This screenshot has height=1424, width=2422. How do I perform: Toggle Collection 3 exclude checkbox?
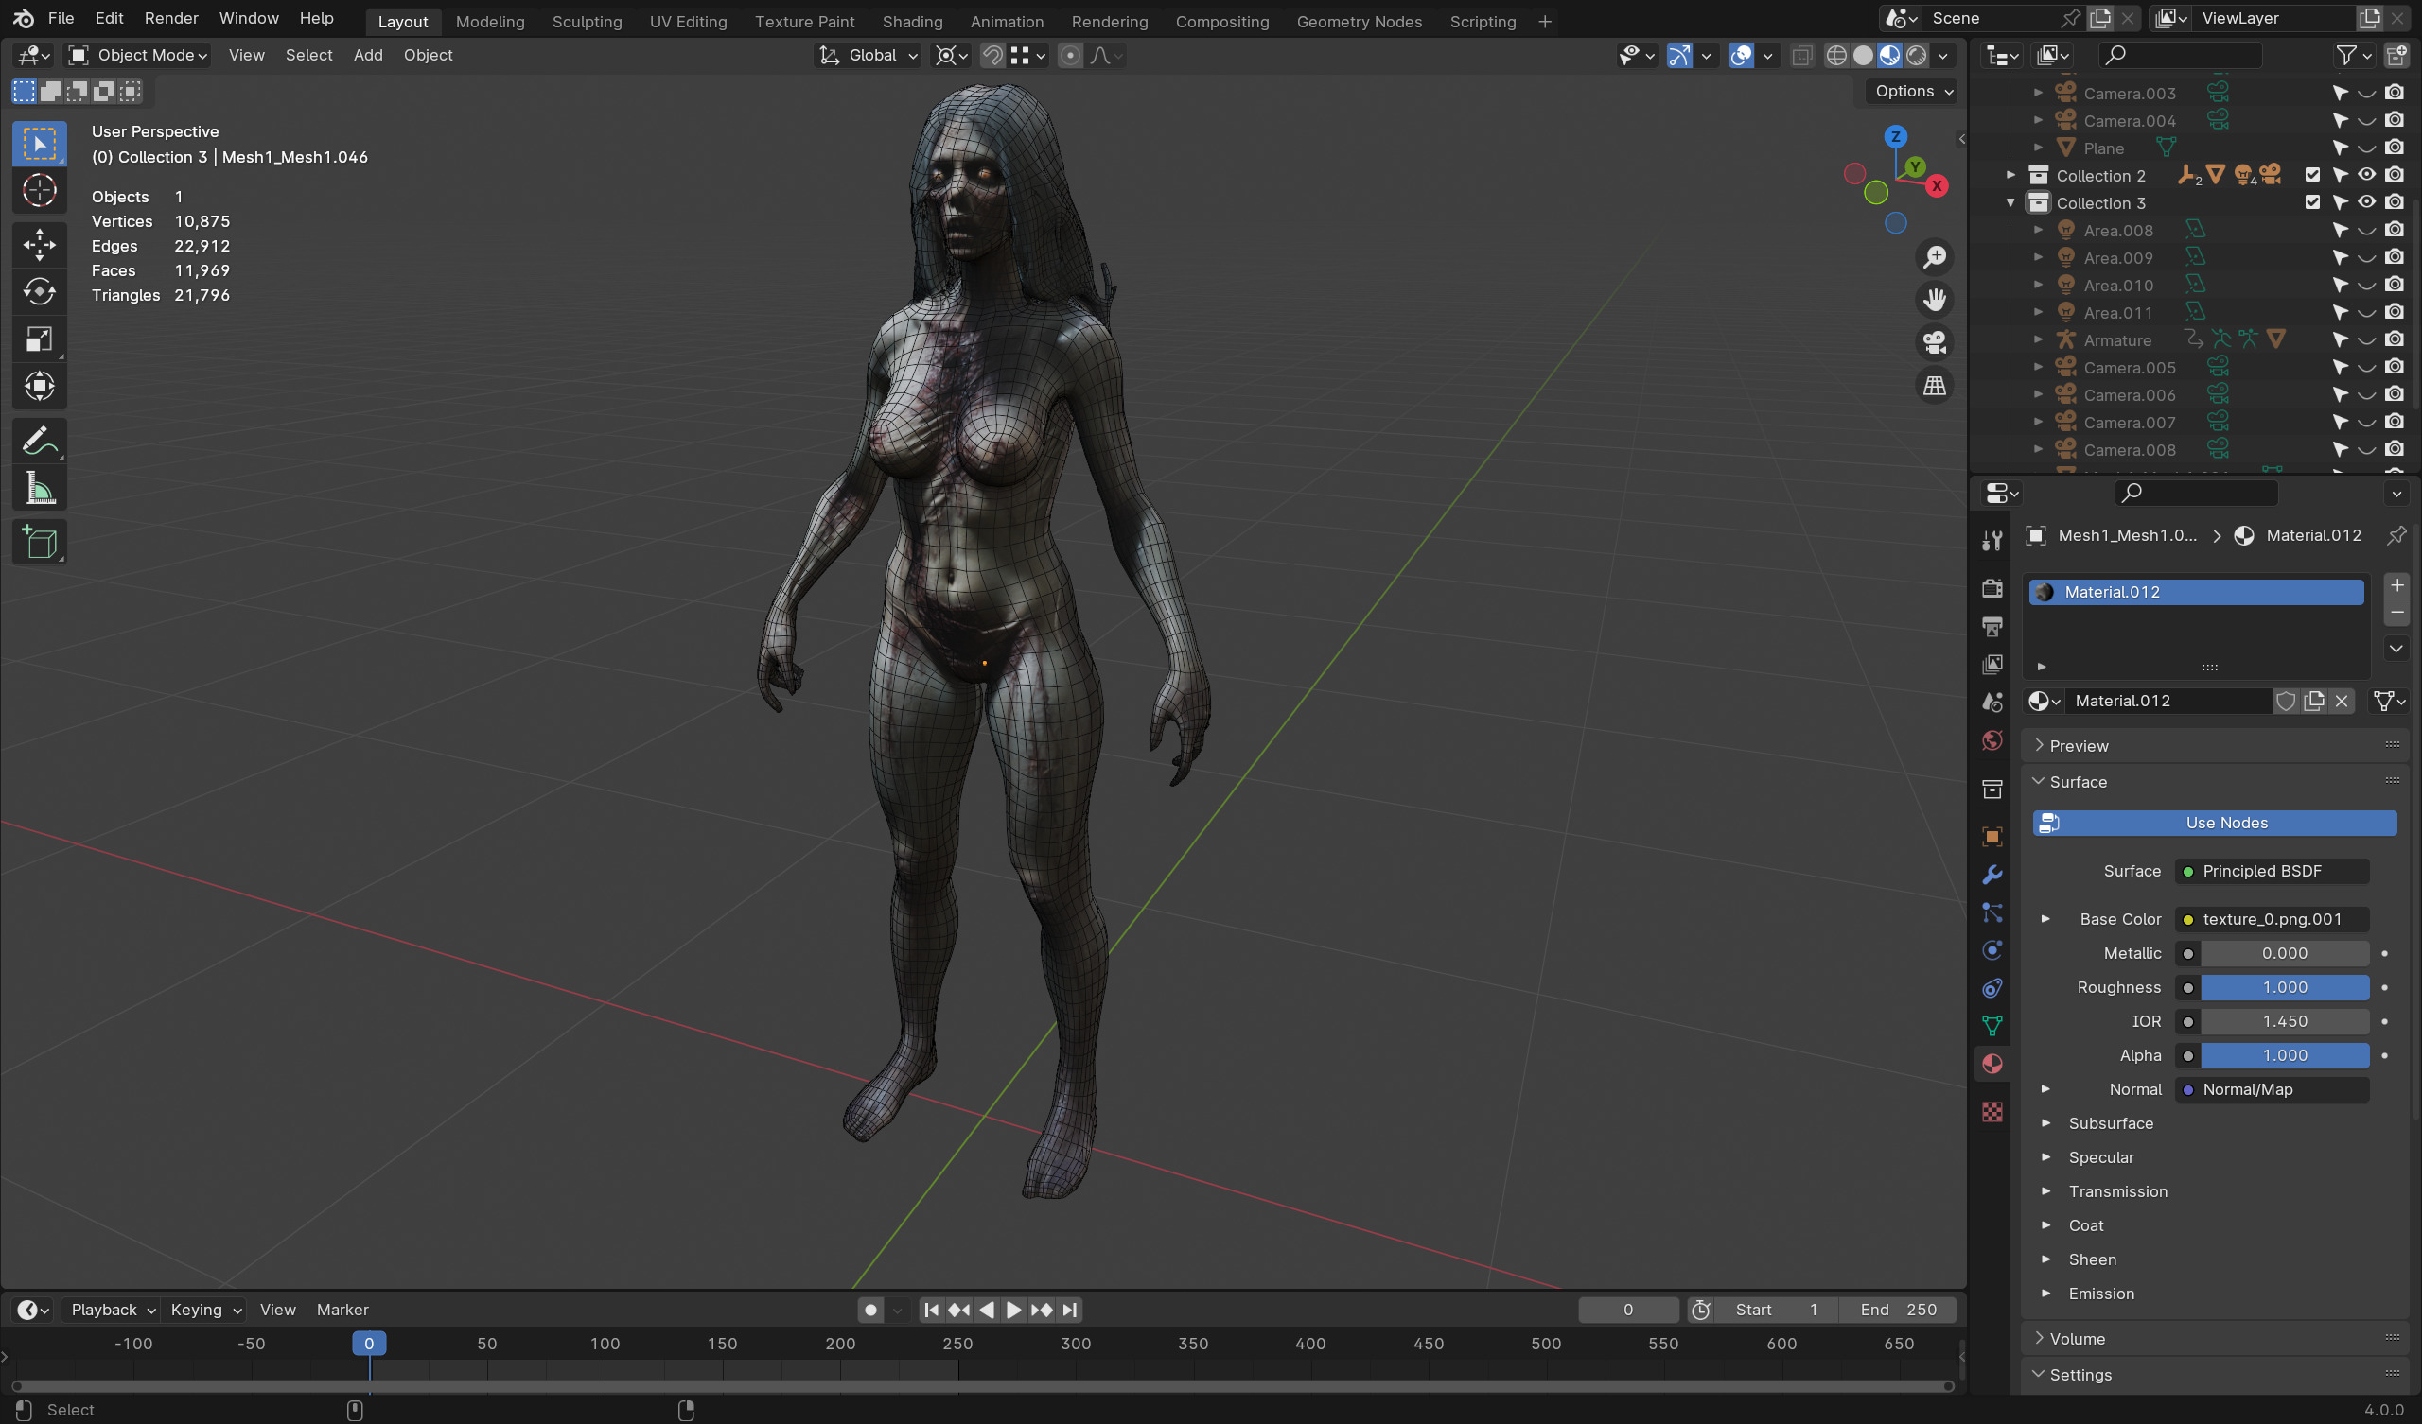click(x=2311, y=202)
